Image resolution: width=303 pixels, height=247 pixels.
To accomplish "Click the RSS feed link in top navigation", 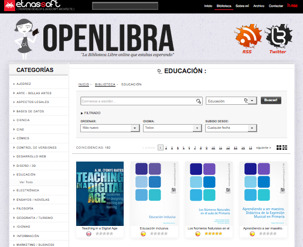I will pyautogui.click(x=292, y=6).
